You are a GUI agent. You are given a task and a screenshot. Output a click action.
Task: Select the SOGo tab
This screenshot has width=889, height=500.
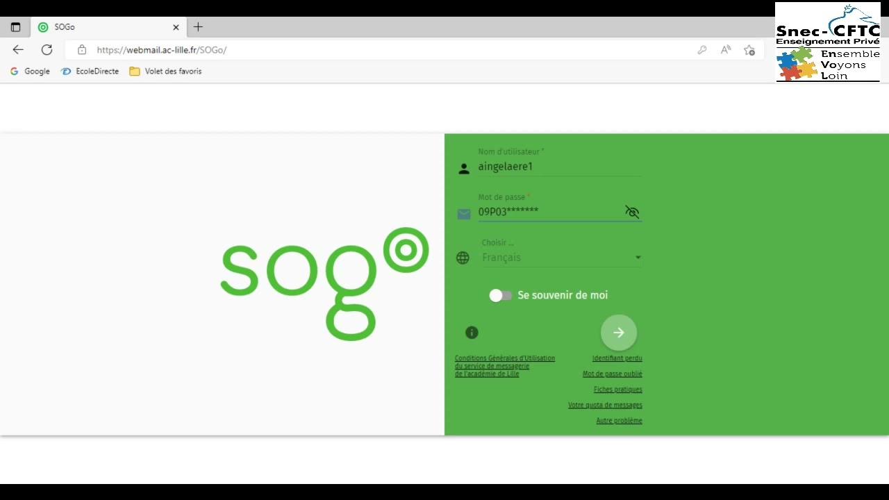[108, 27]
